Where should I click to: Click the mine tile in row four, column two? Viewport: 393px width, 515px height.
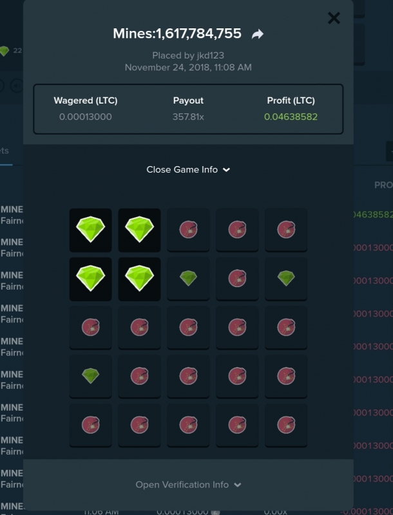pyautogui.click(x=139, y=377)
